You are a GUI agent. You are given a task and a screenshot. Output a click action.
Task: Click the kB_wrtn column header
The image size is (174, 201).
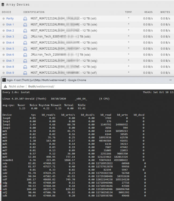click(122, 115)
